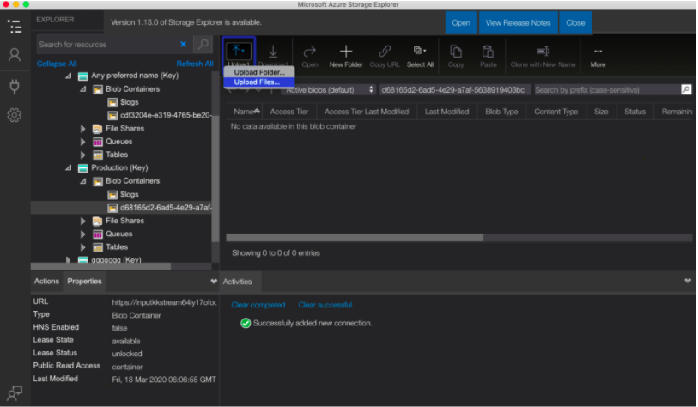Open the Explorer tree view icon
Viewport: 698px width, 407px height.
[x=15, y=27]
